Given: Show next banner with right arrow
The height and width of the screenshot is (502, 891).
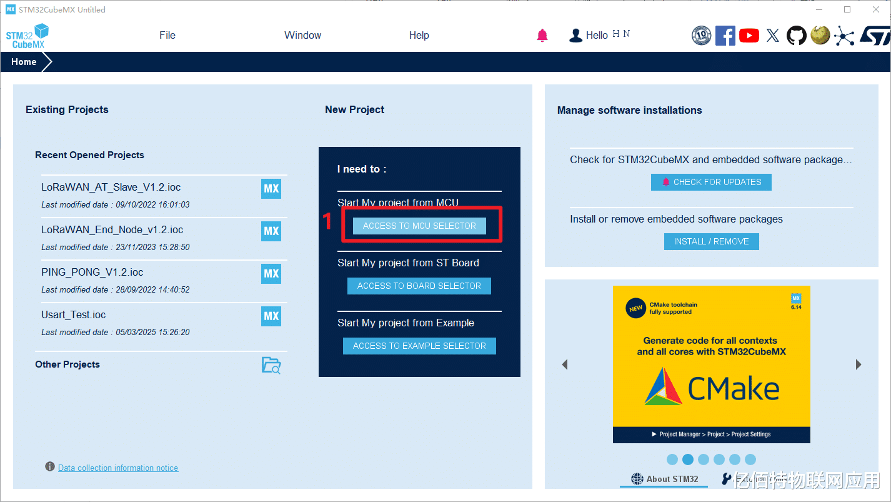Looking at the screenshot, I should point(859,364).
